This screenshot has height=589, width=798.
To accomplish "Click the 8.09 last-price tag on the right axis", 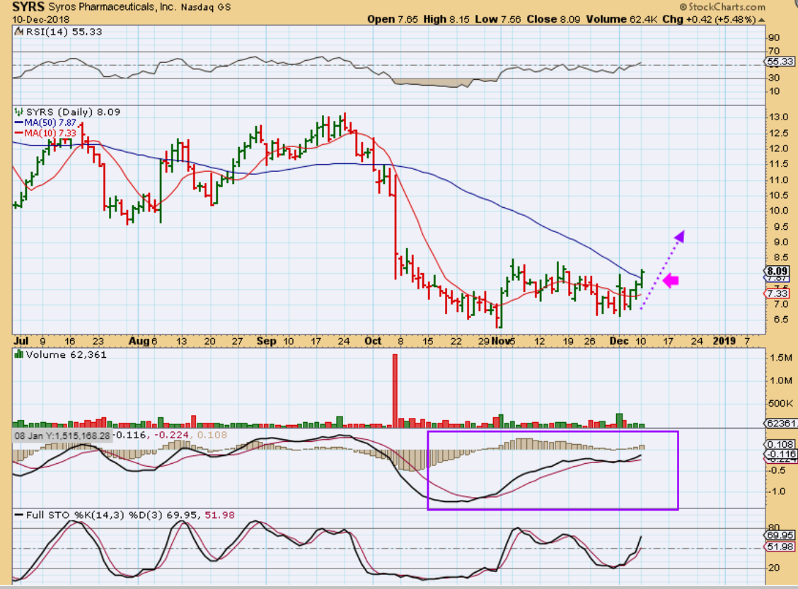I will (x=777, y=271).
